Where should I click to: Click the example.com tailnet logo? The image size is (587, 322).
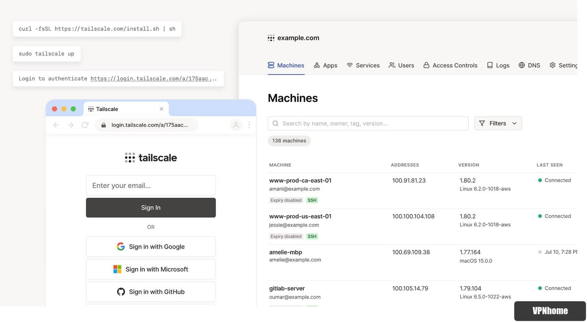point(271,38)
